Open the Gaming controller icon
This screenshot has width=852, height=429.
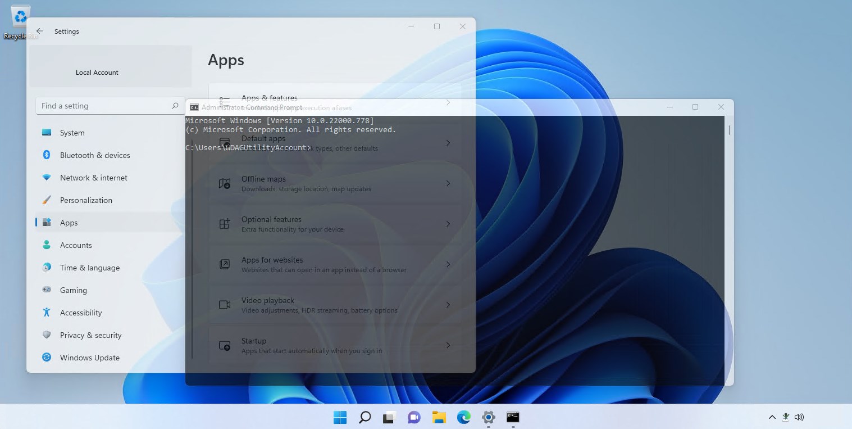click(x=47, y=290)
